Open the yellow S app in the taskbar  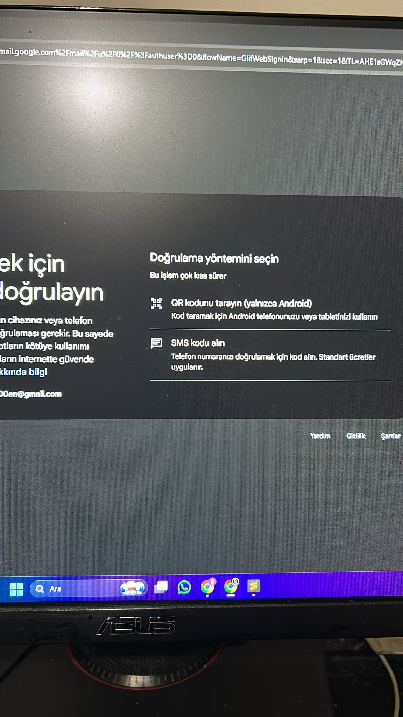(254, 586)
